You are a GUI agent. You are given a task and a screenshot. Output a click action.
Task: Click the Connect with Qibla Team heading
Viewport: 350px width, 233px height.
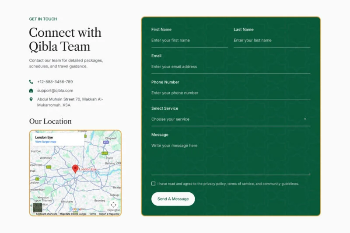pyautogui.click(x=65, y=39)
